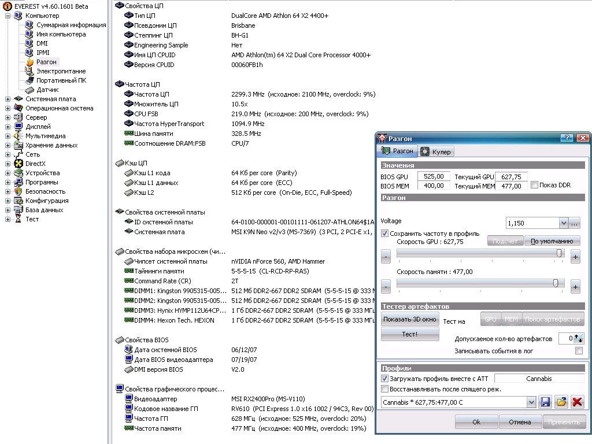Open the Датчик sensor icon
This screenshot has height=444, width=592.
(29, 90)
